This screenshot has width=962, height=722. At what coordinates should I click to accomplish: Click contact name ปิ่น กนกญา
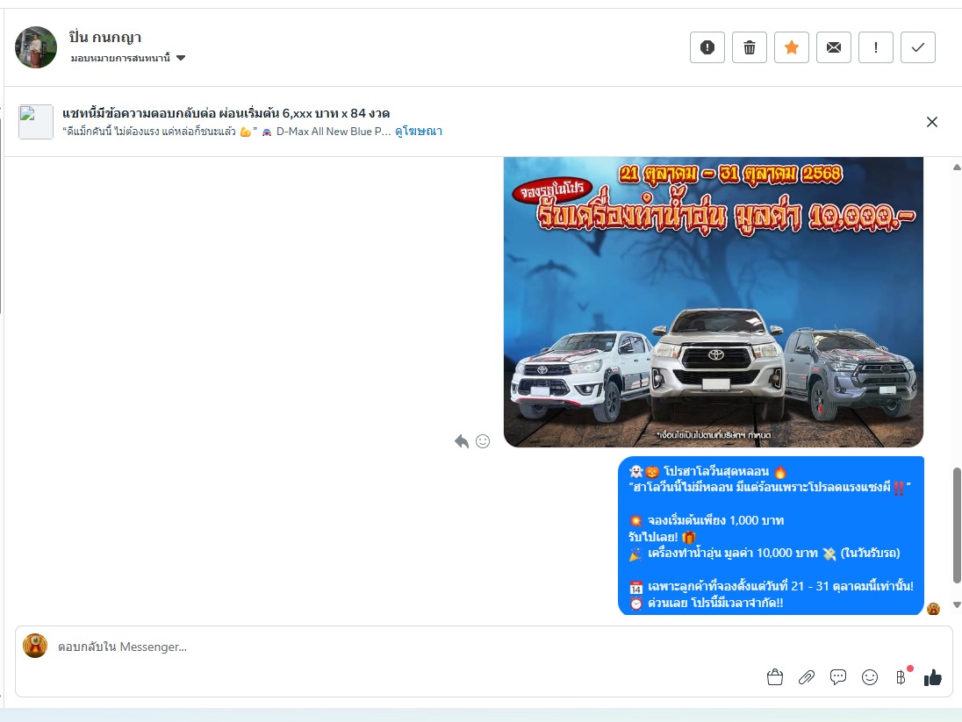coord(105,38)
